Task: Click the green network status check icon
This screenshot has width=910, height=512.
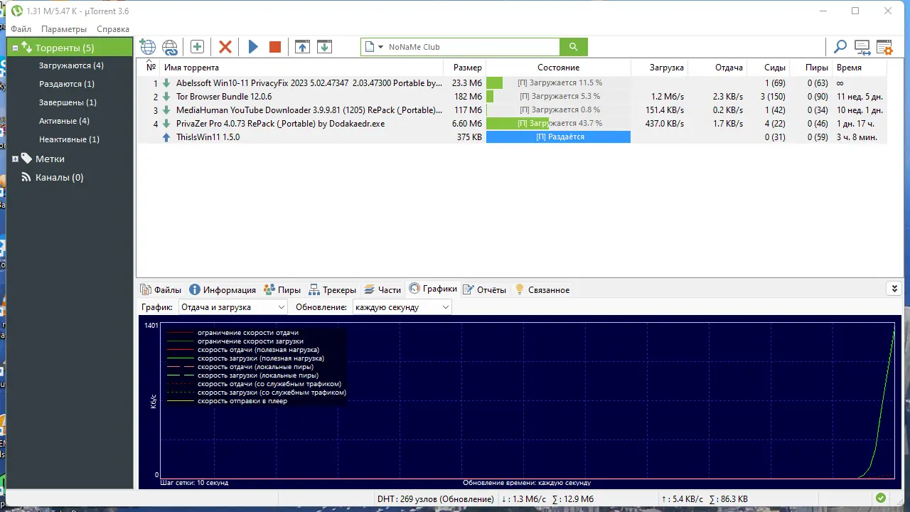Action: pos(881,498)
